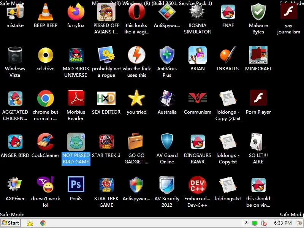304x228 pixels.
Task: Click the yellow pinned taskbar icon beside Start
Action: pos(30,223)
